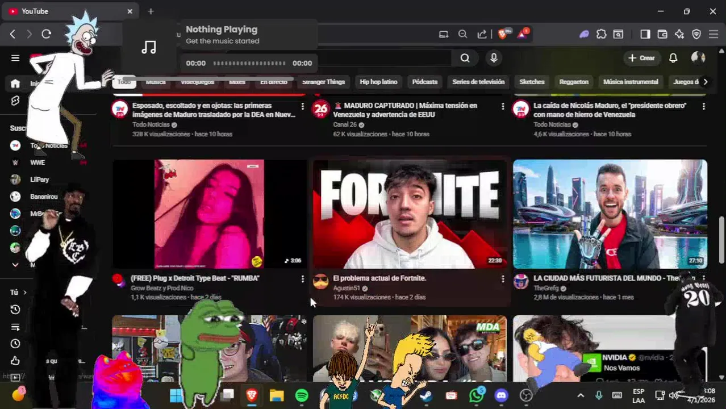This screenshot has height=409, width=726.
Task: Open browser extensions puzzle icon
Action: point(602,34)
